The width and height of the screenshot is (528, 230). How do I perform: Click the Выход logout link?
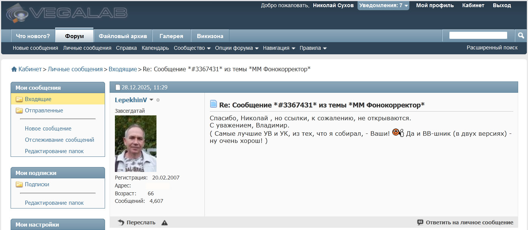502,6
